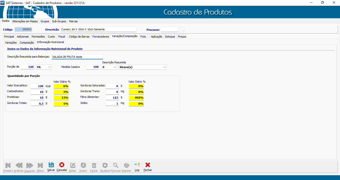Click the Sódio value field

pos(112,104)
